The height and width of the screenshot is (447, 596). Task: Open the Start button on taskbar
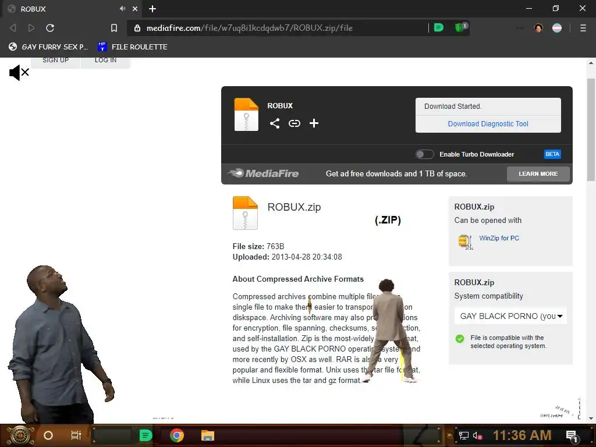[20, 435]
